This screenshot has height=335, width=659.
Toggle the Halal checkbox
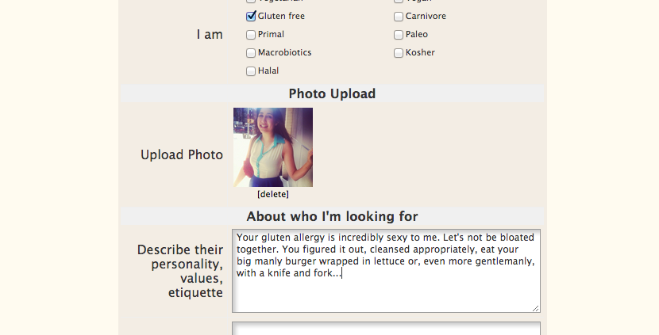coord(251,70)
